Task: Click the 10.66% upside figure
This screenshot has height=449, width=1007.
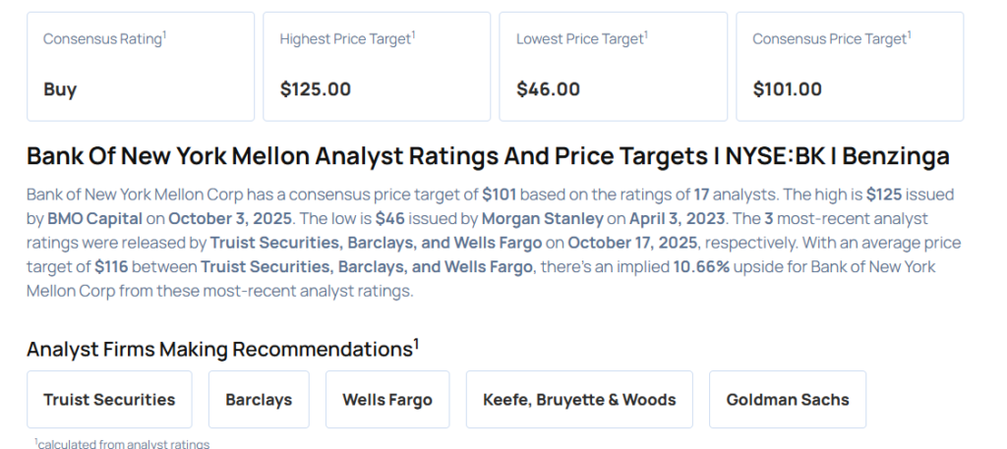Action: point(700,267)
